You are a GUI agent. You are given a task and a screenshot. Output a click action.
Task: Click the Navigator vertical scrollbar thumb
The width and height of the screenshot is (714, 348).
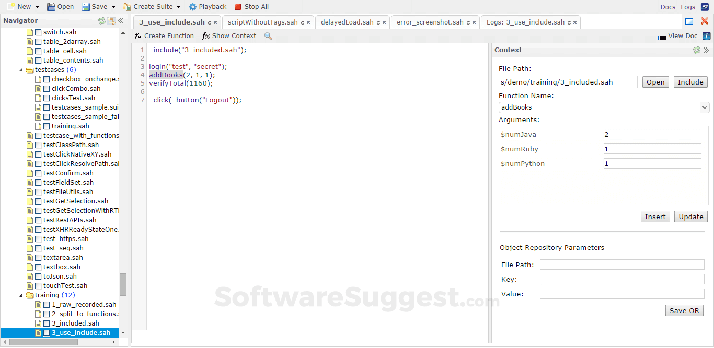[123, 284]
